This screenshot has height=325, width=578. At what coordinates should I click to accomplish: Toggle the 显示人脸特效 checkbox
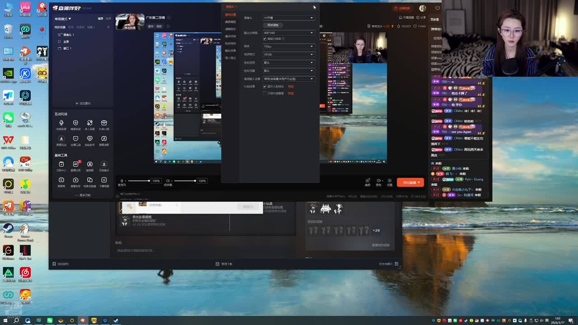[x=265, y=87]
